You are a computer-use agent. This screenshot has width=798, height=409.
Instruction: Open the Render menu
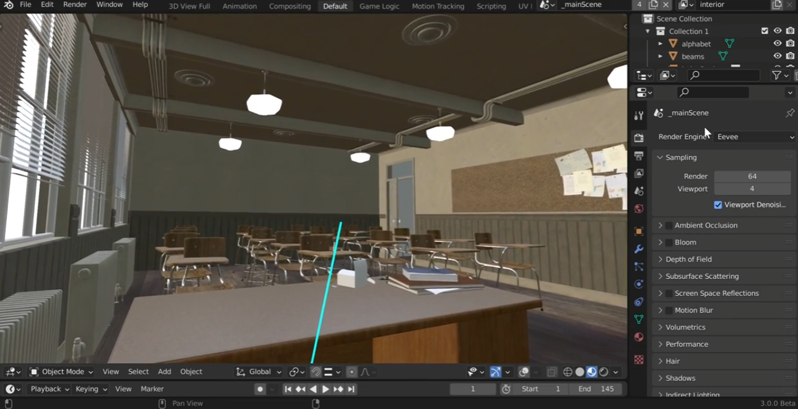click(75, 5)
